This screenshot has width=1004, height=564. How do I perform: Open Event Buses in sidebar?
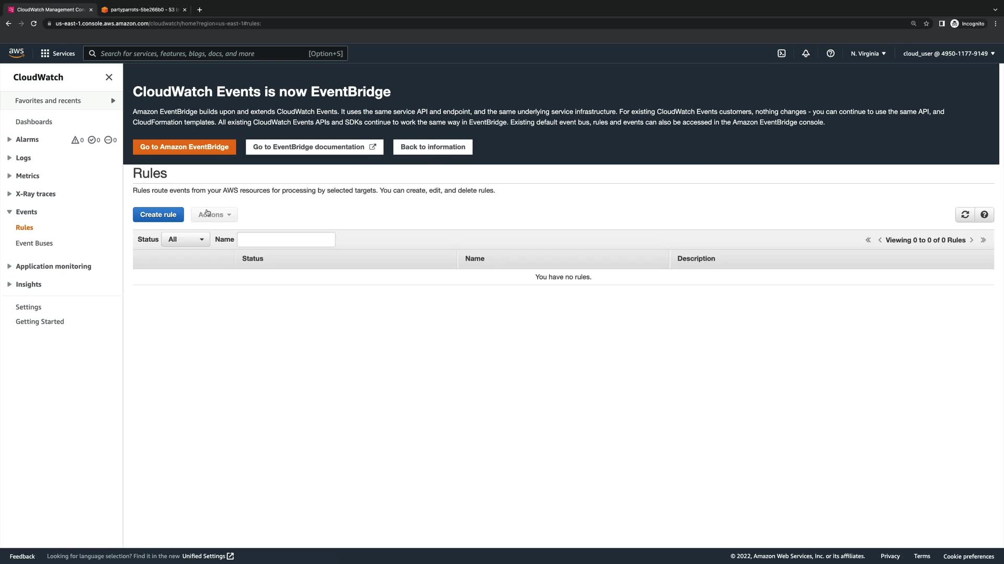pos(34,243)
